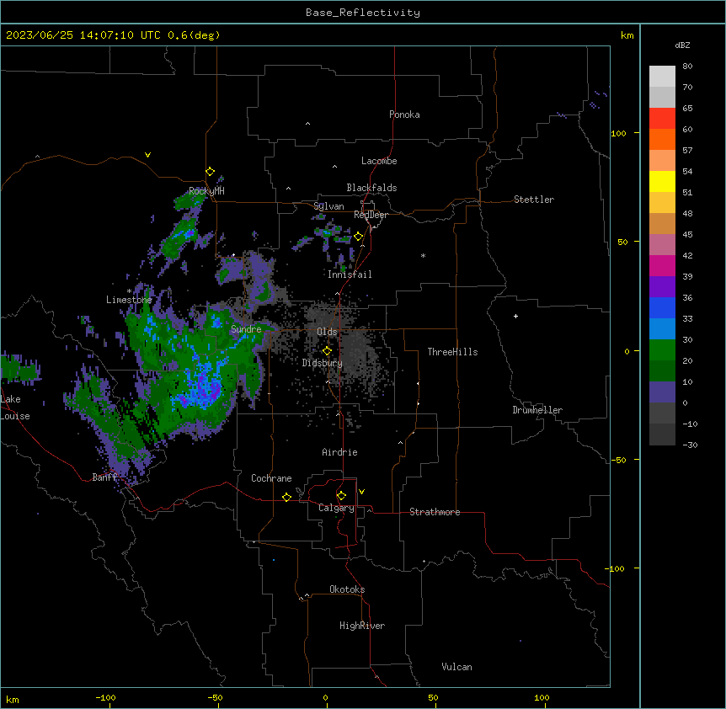Click the 80 value on dBZ scale

coord(687,67)
